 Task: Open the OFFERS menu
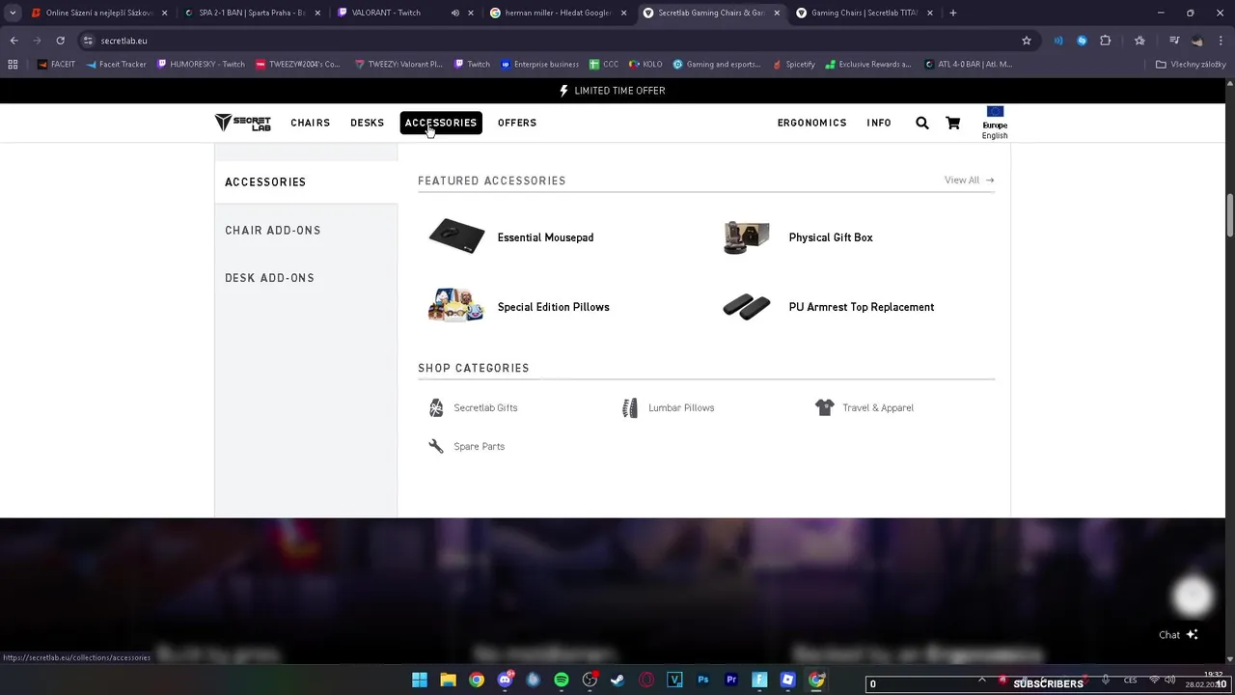(517, 123)
